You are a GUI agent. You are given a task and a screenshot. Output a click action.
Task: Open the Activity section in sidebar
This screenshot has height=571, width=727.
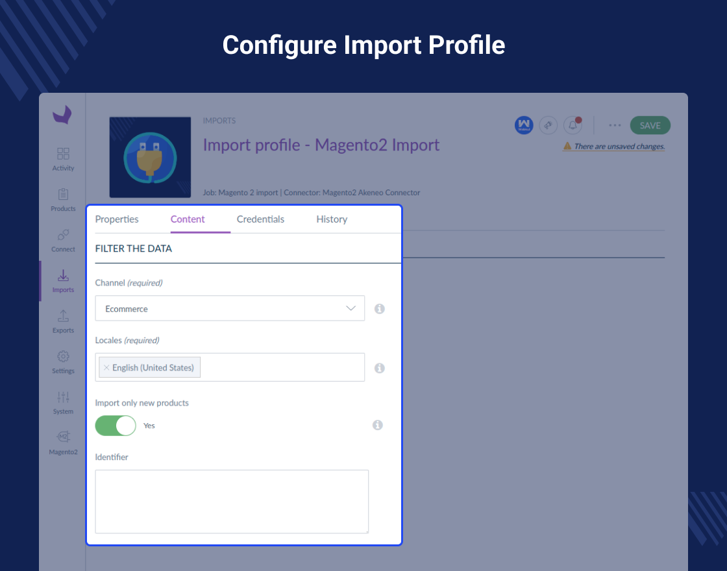pos(63,160)
